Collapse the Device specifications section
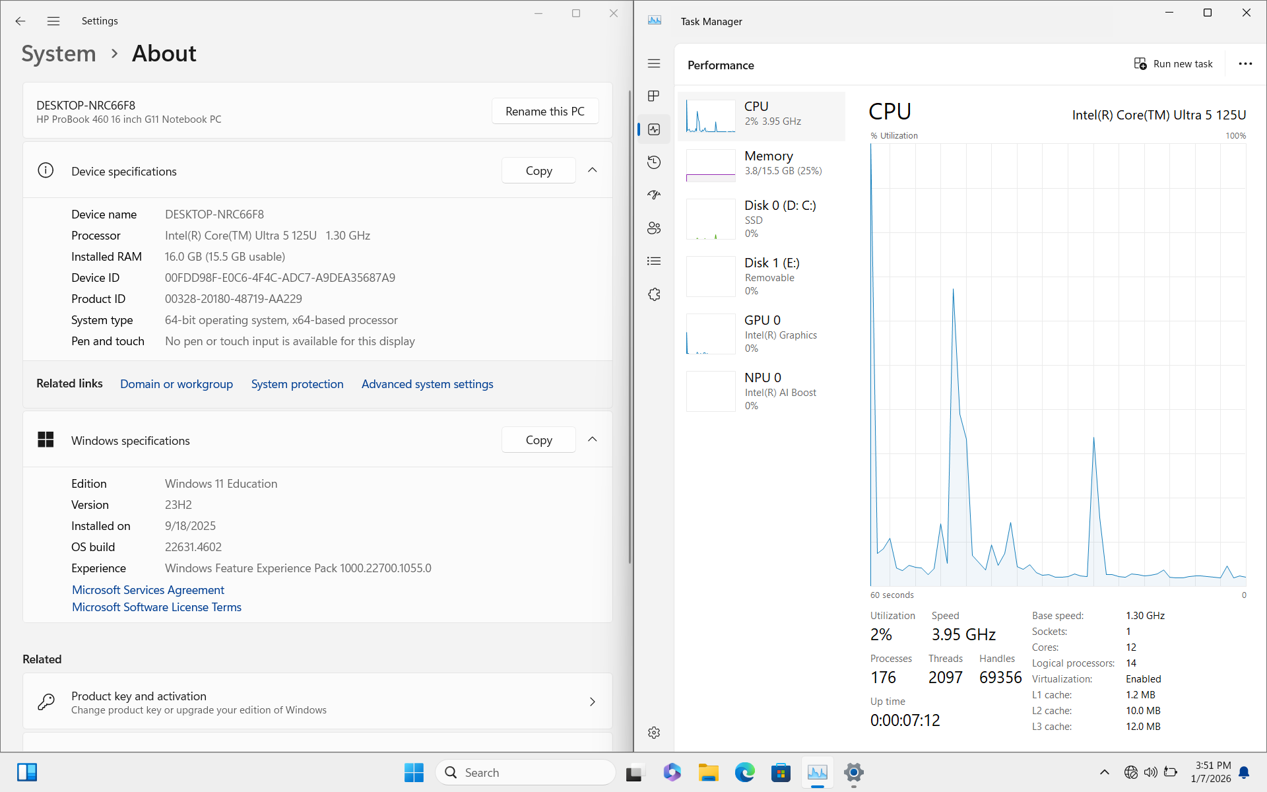The image size is (1267, 792). pyautogui.click(x=592, y=170)
